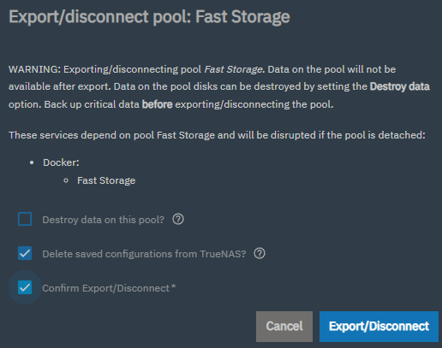Uncheck Delete saved configurations from TrueNAS
The width and height of the screenshot is (442, 348).
click(x=25, y=253)
